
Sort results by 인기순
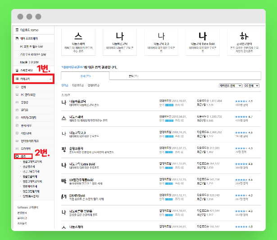click(65, 85)
